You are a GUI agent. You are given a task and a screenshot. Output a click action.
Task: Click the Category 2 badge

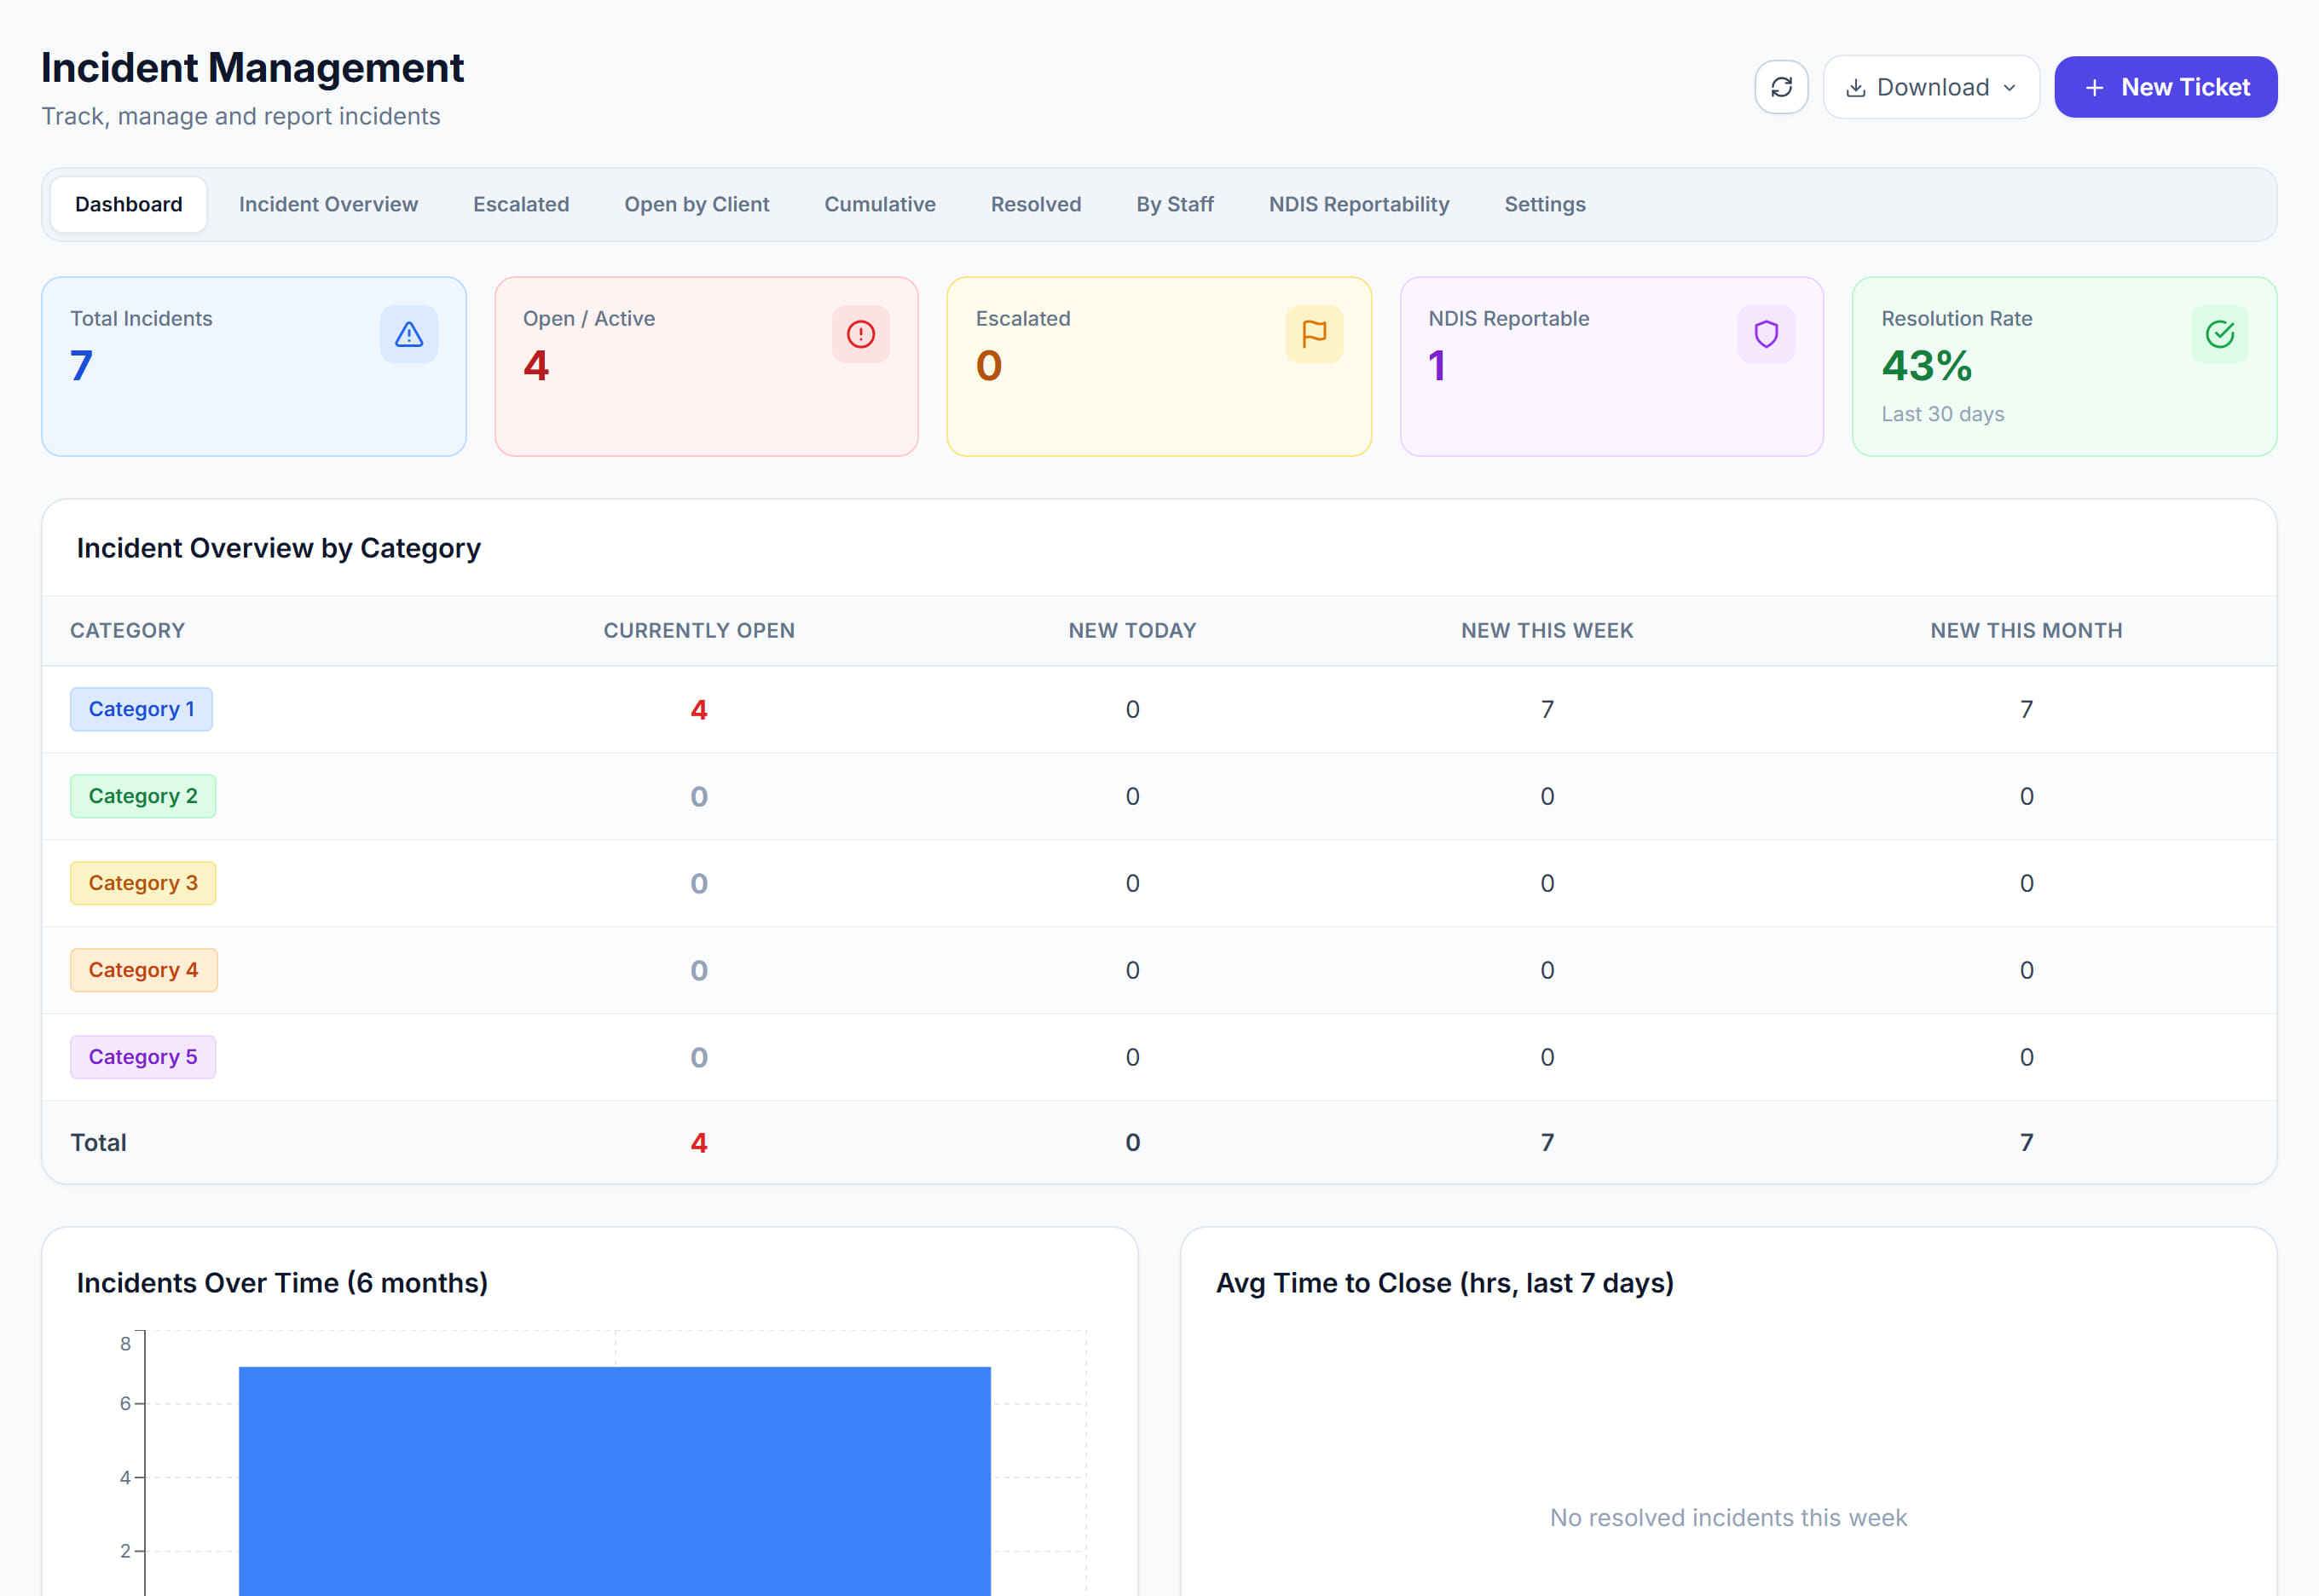click(143, 796)
